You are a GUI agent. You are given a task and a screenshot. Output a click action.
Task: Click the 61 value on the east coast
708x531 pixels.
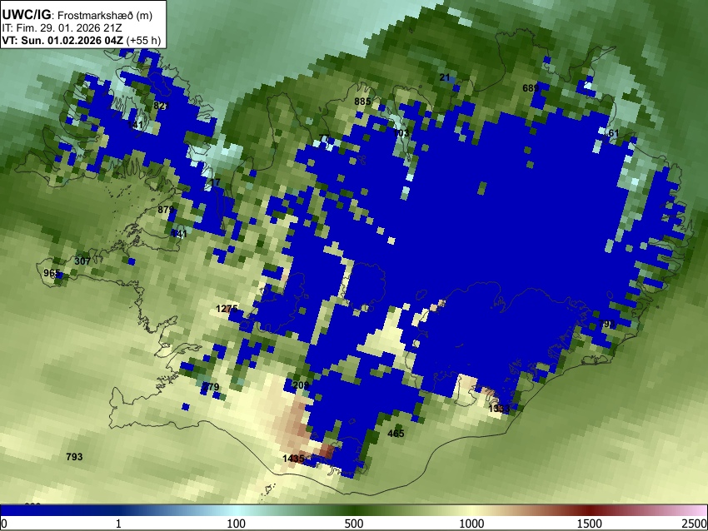(614, 133)
